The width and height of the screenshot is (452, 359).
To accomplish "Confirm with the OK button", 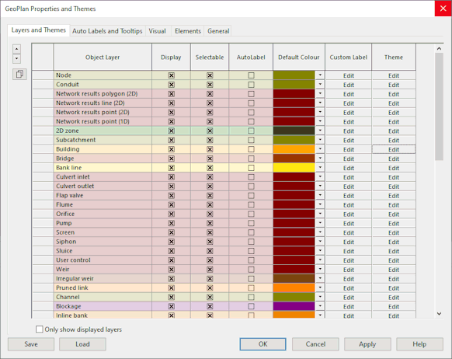I will pyautogui.click(x=263, y=344).
